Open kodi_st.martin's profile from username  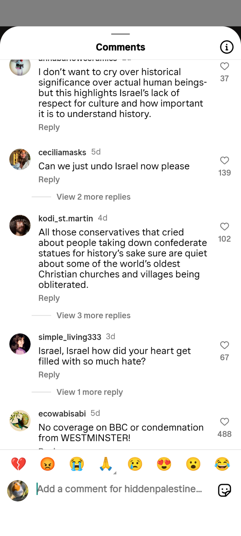[66, 219]
